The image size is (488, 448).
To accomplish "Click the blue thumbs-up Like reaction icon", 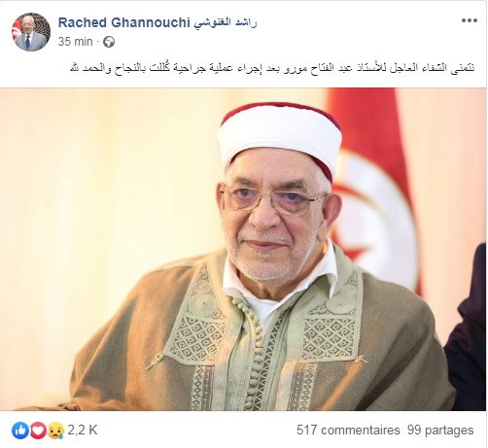I will (x=20, y=431).
